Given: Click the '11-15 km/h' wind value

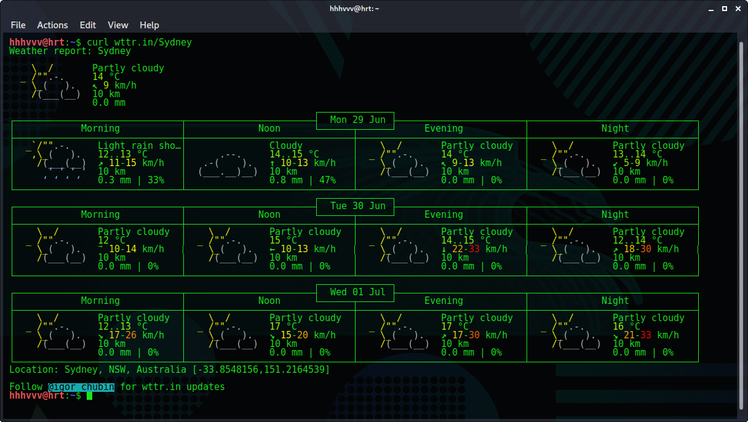Looking at the screenshot, I should coord(137,163).
